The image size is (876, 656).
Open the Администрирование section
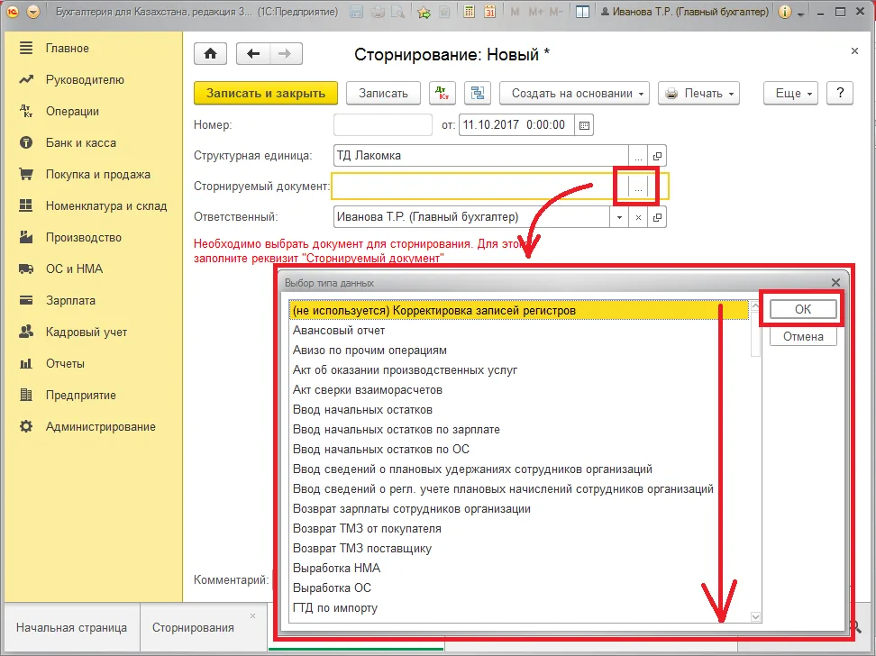tap(101, 426)
